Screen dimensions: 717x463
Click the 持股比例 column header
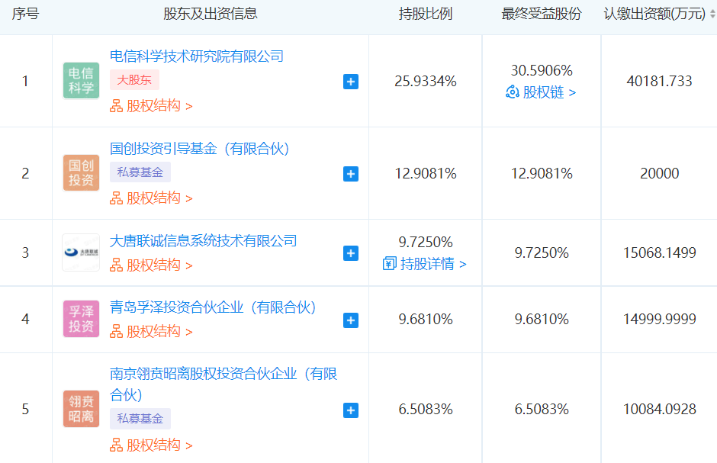[x=426, y=14]
